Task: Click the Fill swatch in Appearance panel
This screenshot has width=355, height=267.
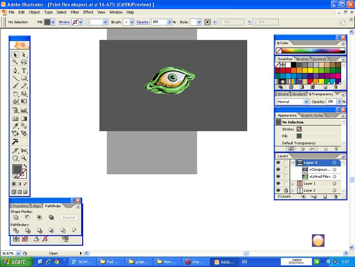Action: [x=299, y=136]
